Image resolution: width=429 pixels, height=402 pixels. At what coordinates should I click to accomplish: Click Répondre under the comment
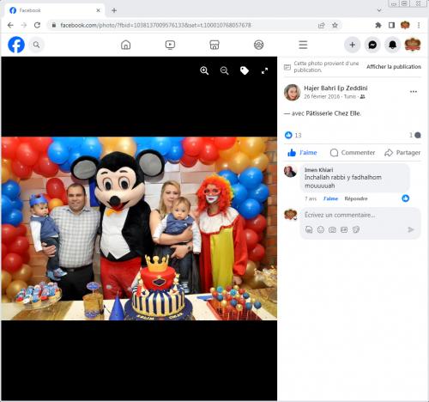pyautogui.click(x=356, y=198)
